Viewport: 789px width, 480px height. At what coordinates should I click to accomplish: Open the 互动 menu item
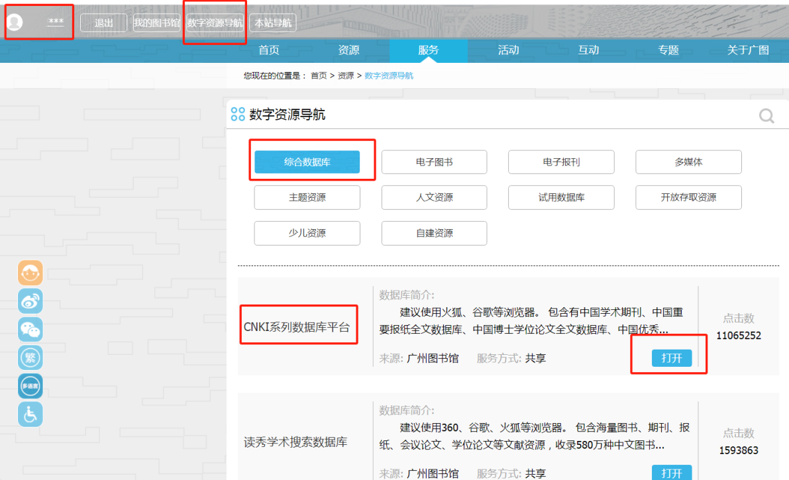[588, 50]
